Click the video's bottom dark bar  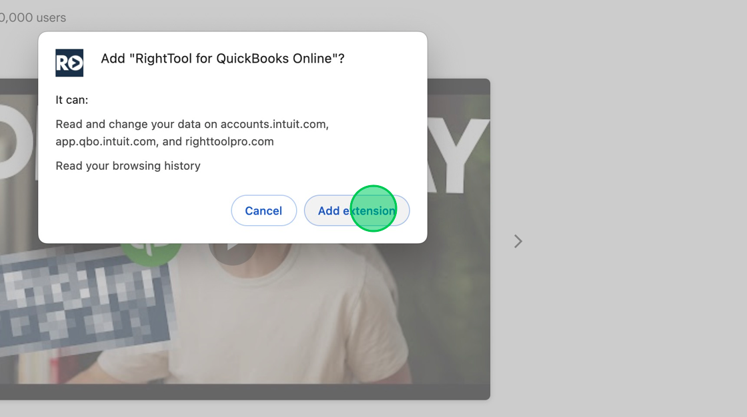tap(245, 392)
